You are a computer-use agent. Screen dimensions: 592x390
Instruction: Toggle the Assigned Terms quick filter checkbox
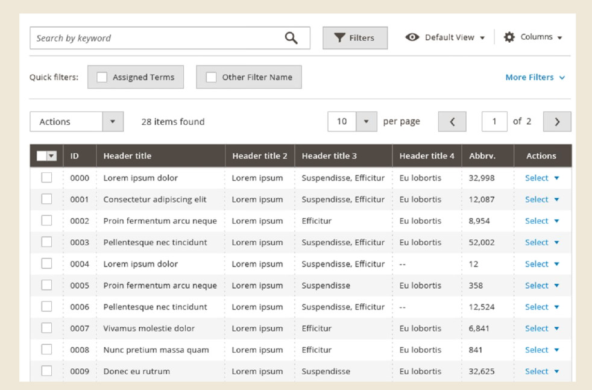point(102,77)
